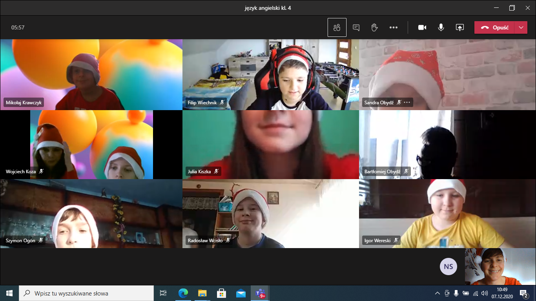
Task: Expand the dropdown arrow beside Opuść
Action: (521, 27)
